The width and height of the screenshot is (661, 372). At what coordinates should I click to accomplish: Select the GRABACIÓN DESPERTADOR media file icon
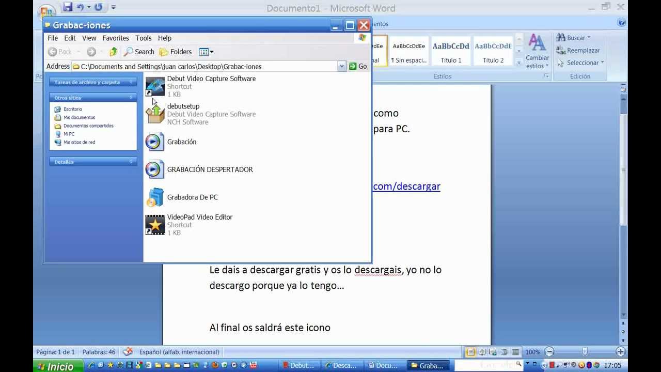[155, 169]
